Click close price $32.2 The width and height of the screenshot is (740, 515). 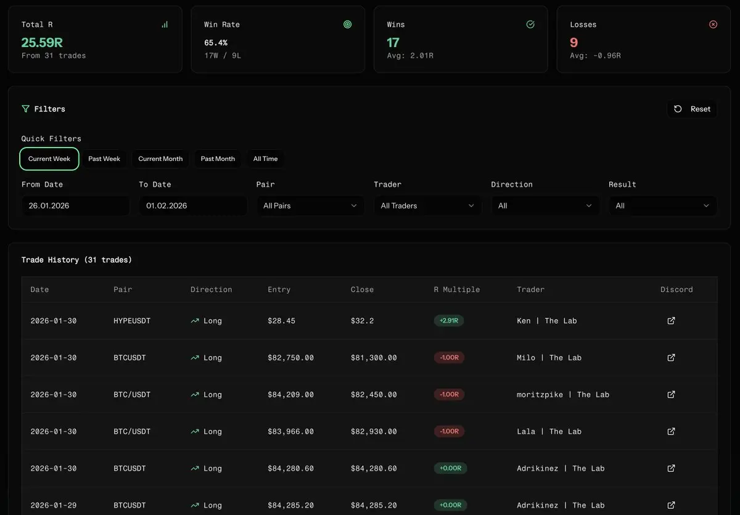coord(362,321)
